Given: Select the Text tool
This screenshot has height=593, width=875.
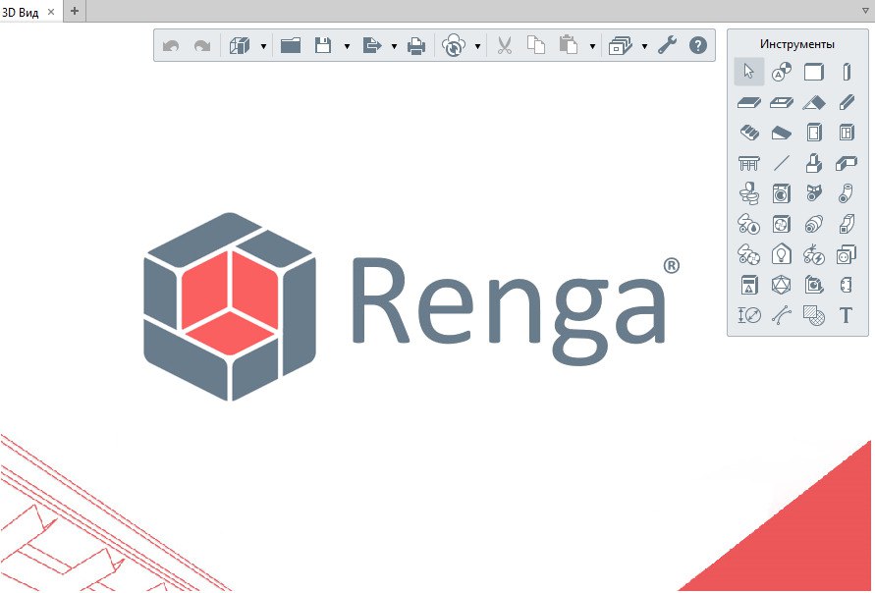Looking at the screenshot, I should (846, 316).
